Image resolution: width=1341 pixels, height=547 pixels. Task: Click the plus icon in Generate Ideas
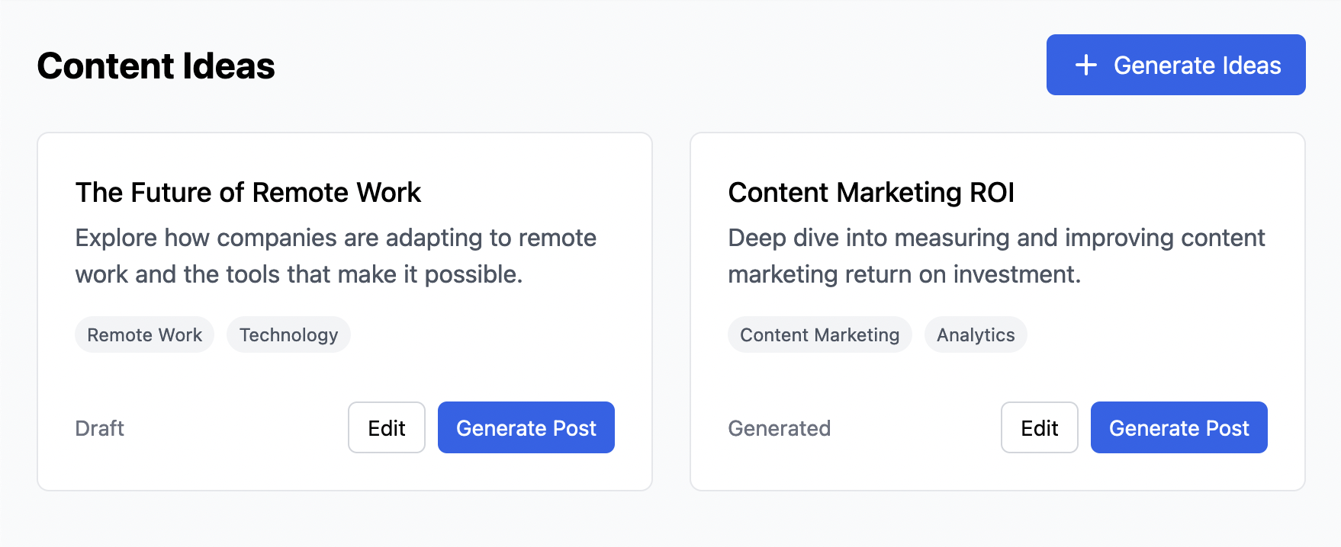pos(1085,66)
